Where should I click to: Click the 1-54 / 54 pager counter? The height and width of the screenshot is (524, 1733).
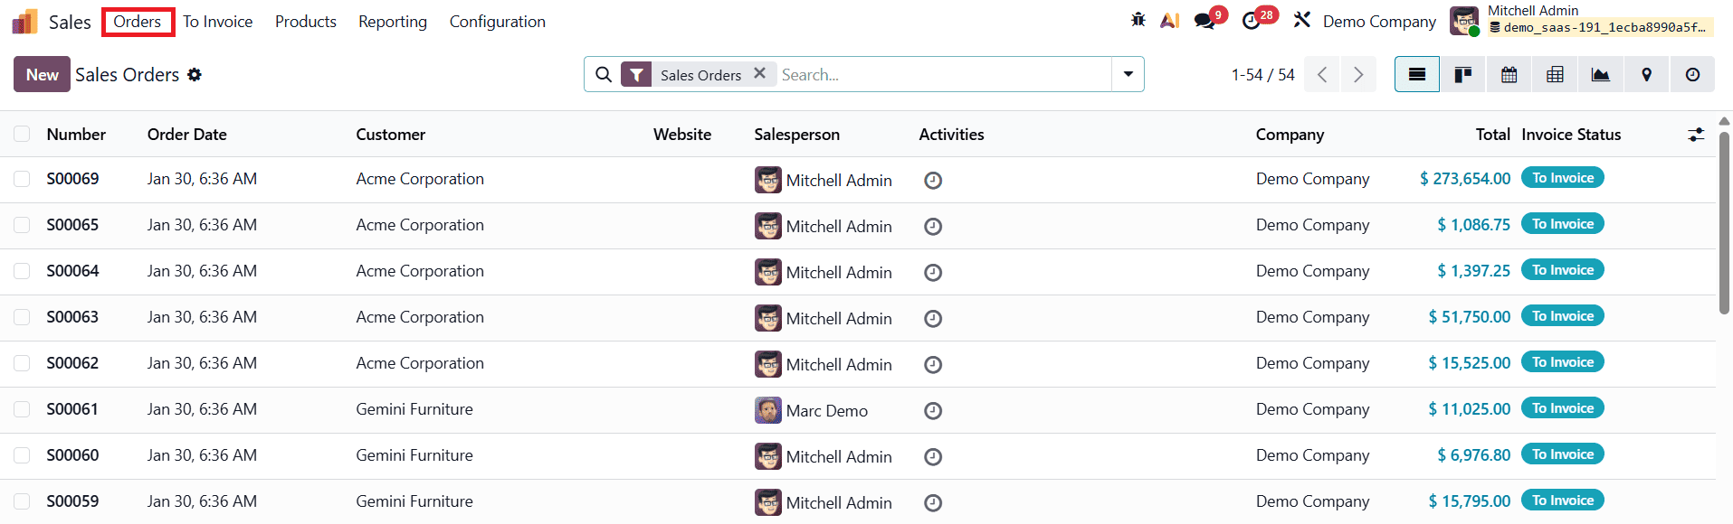(x=1262, y=75)
